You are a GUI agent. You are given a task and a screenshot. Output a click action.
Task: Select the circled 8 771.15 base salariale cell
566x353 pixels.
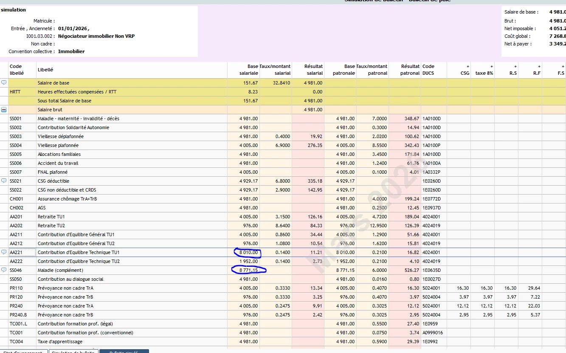point(248,270)
